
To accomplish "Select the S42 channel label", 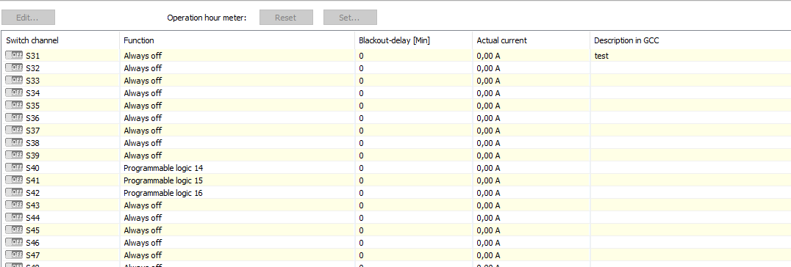I will point(33,193).
